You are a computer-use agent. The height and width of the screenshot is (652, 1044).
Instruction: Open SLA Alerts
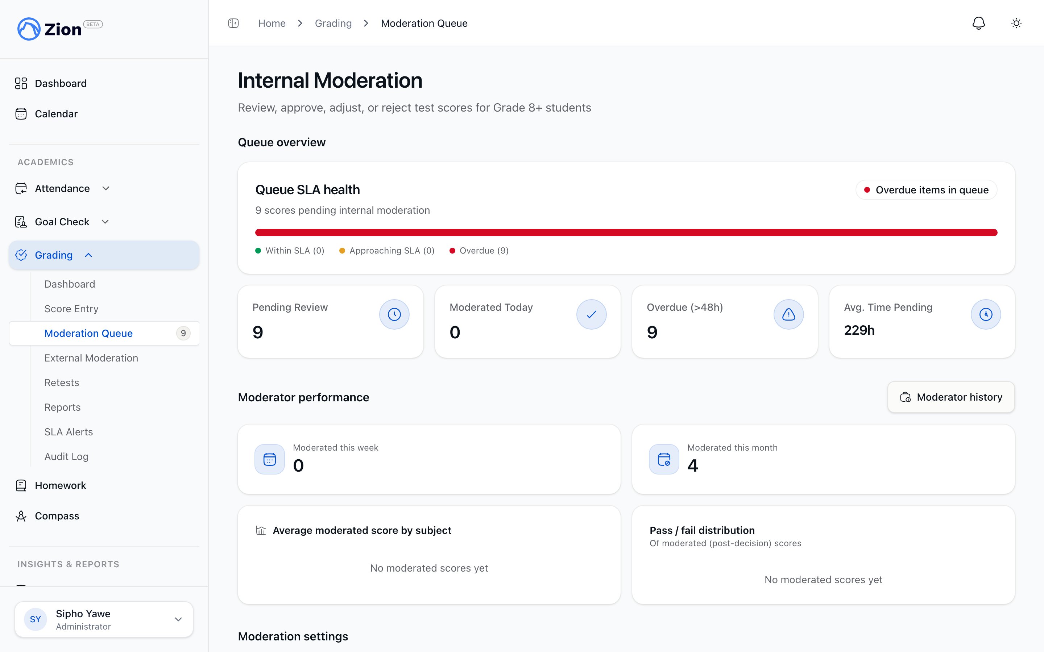[69, 432]
